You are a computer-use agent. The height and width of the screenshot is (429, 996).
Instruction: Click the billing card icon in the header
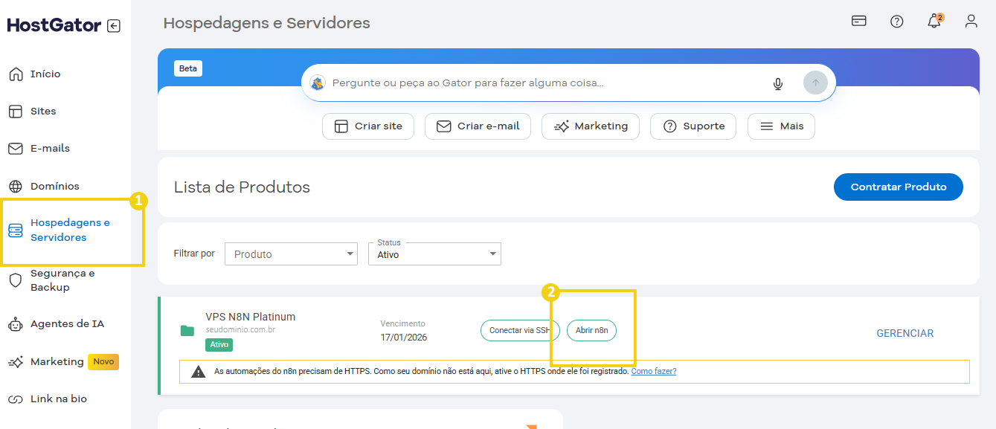pos(858,22)
